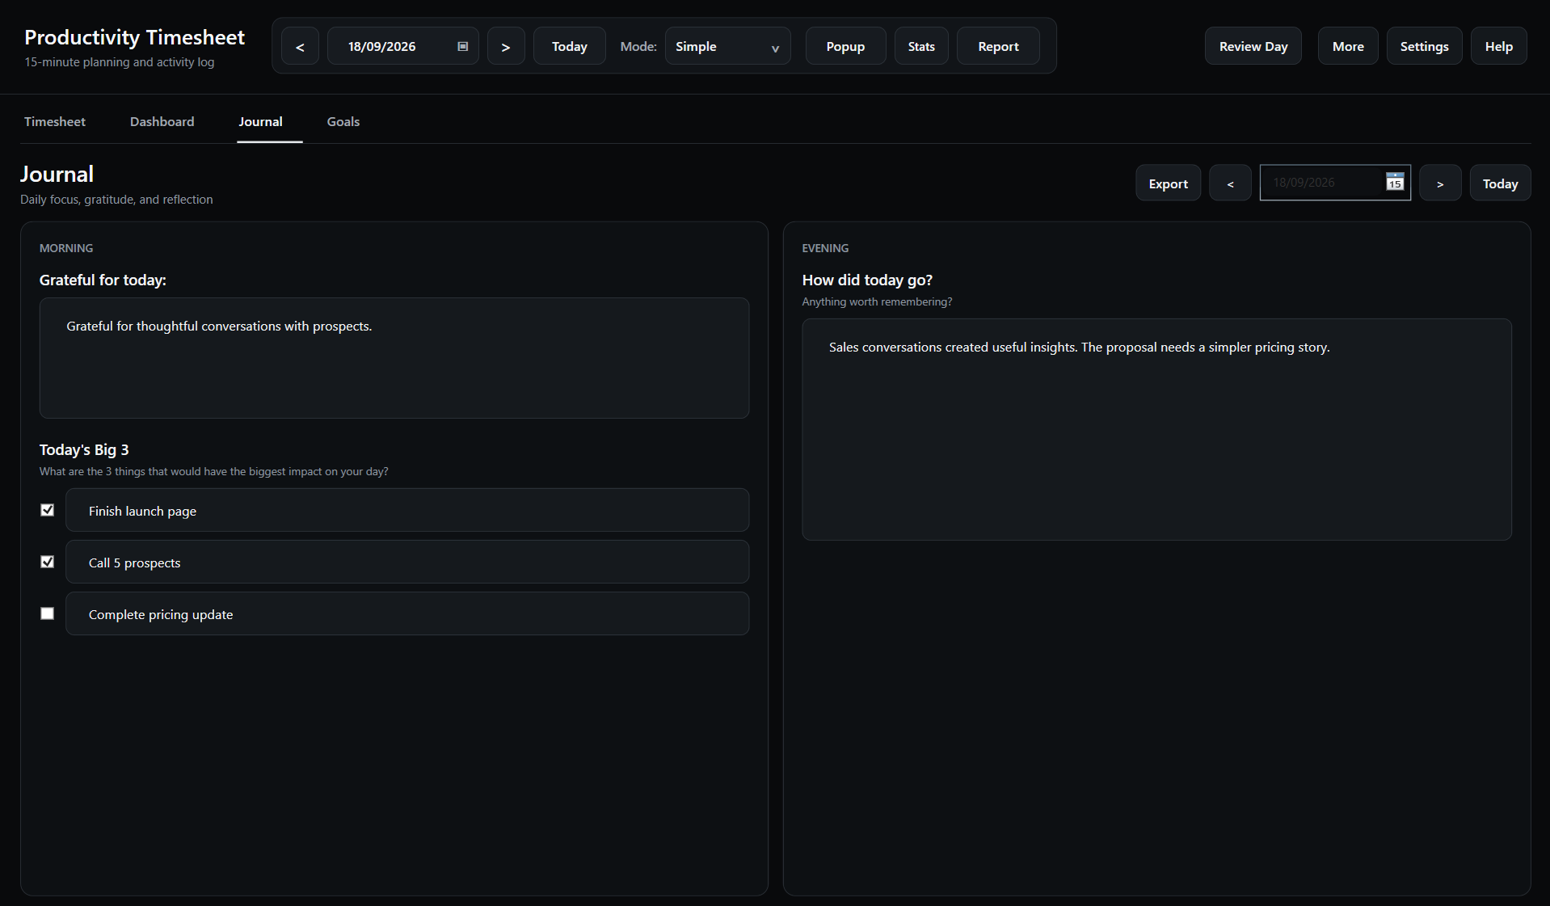The image size is (1550, 906).
Task: Go to the previous journal entry date
Action: click(x=1230, y=183)
